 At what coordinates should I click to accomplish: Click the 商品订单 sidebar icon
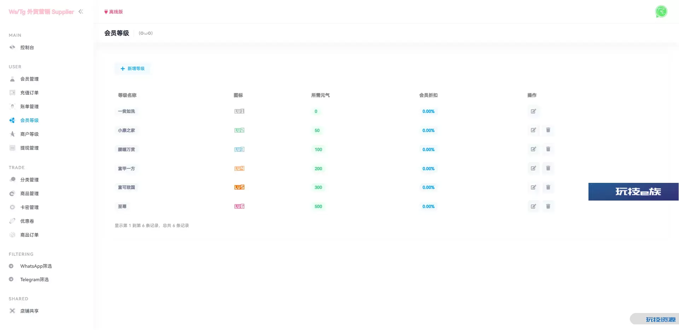(12, 235)
